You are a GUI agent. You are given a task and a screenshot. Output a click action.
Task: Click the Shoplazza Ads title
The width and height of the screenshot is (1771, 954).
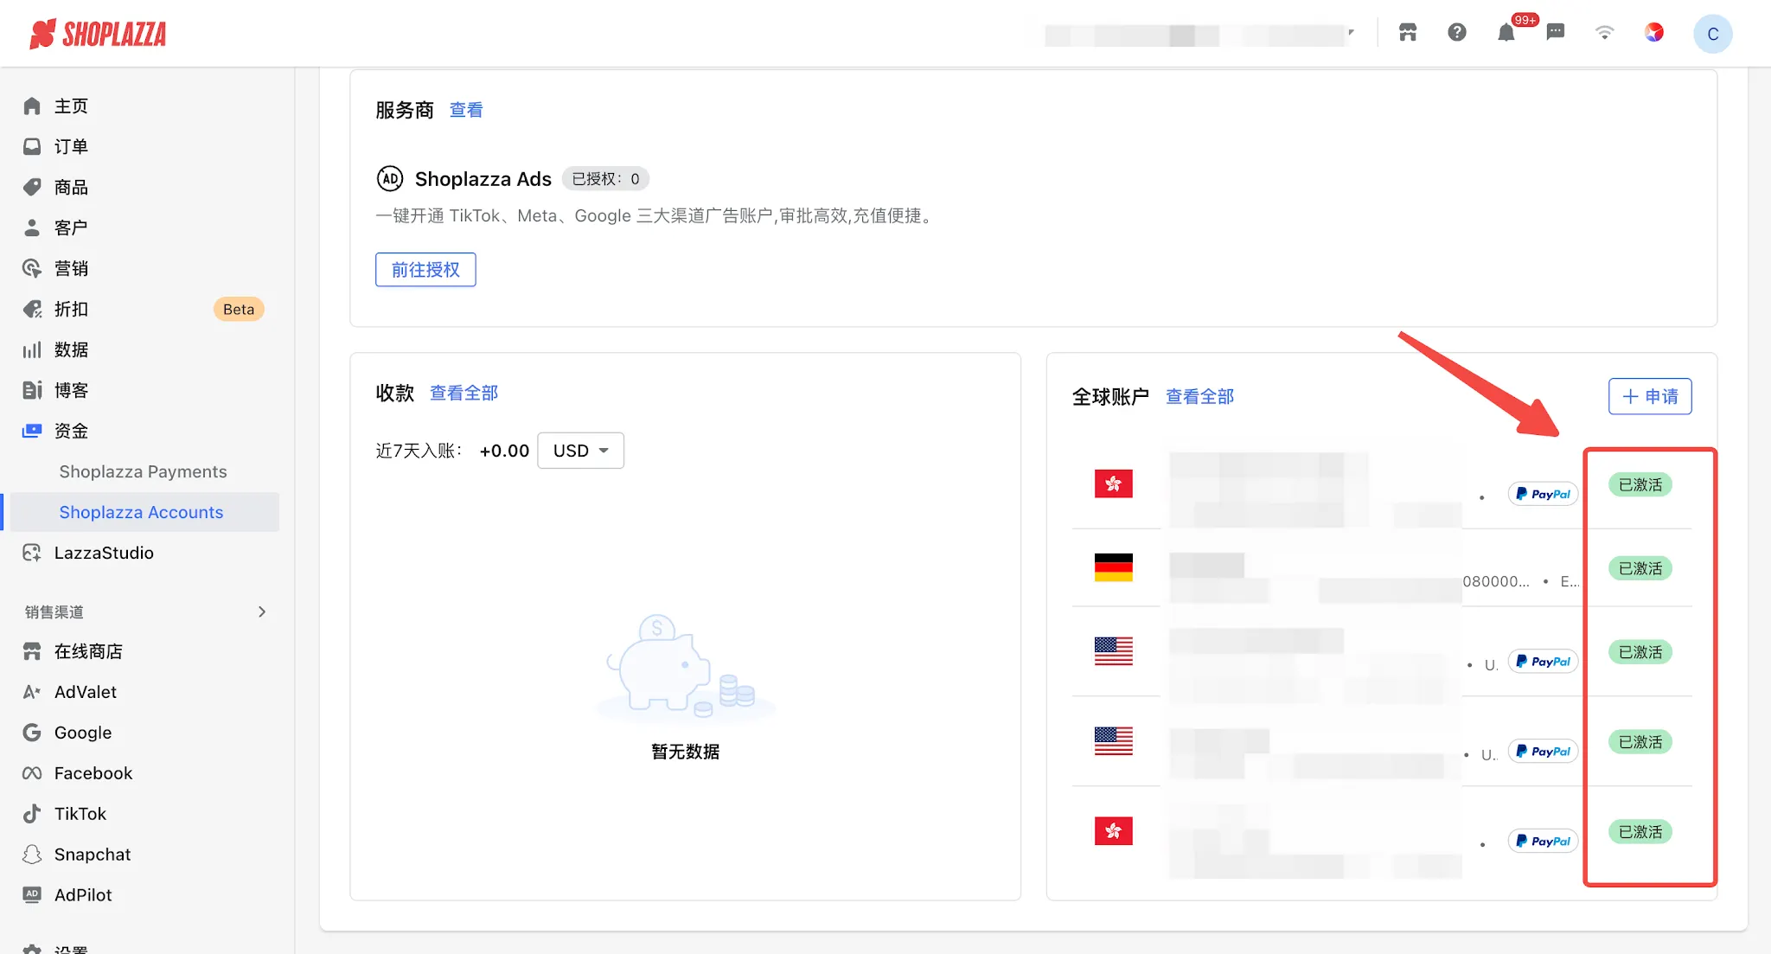tap(483, 179)
